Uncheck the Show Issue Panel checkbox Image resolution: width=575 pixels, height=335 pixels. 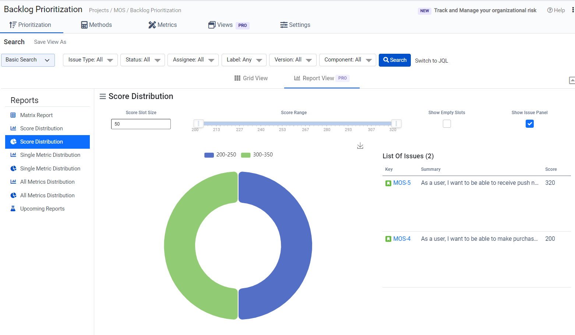click(x=529, y=124)
